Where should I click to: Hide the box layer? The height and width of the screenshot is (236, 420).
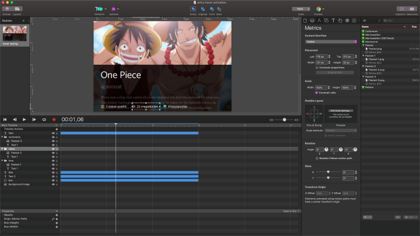[x=53, y=180]
